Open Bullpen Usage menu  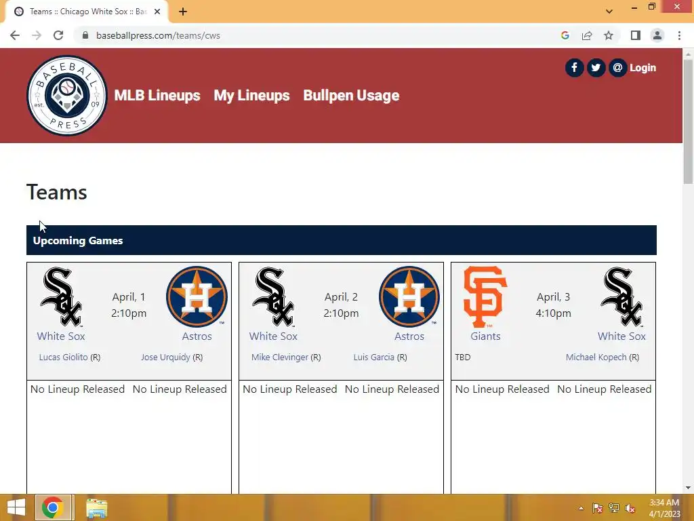click(x=351, y=95)
